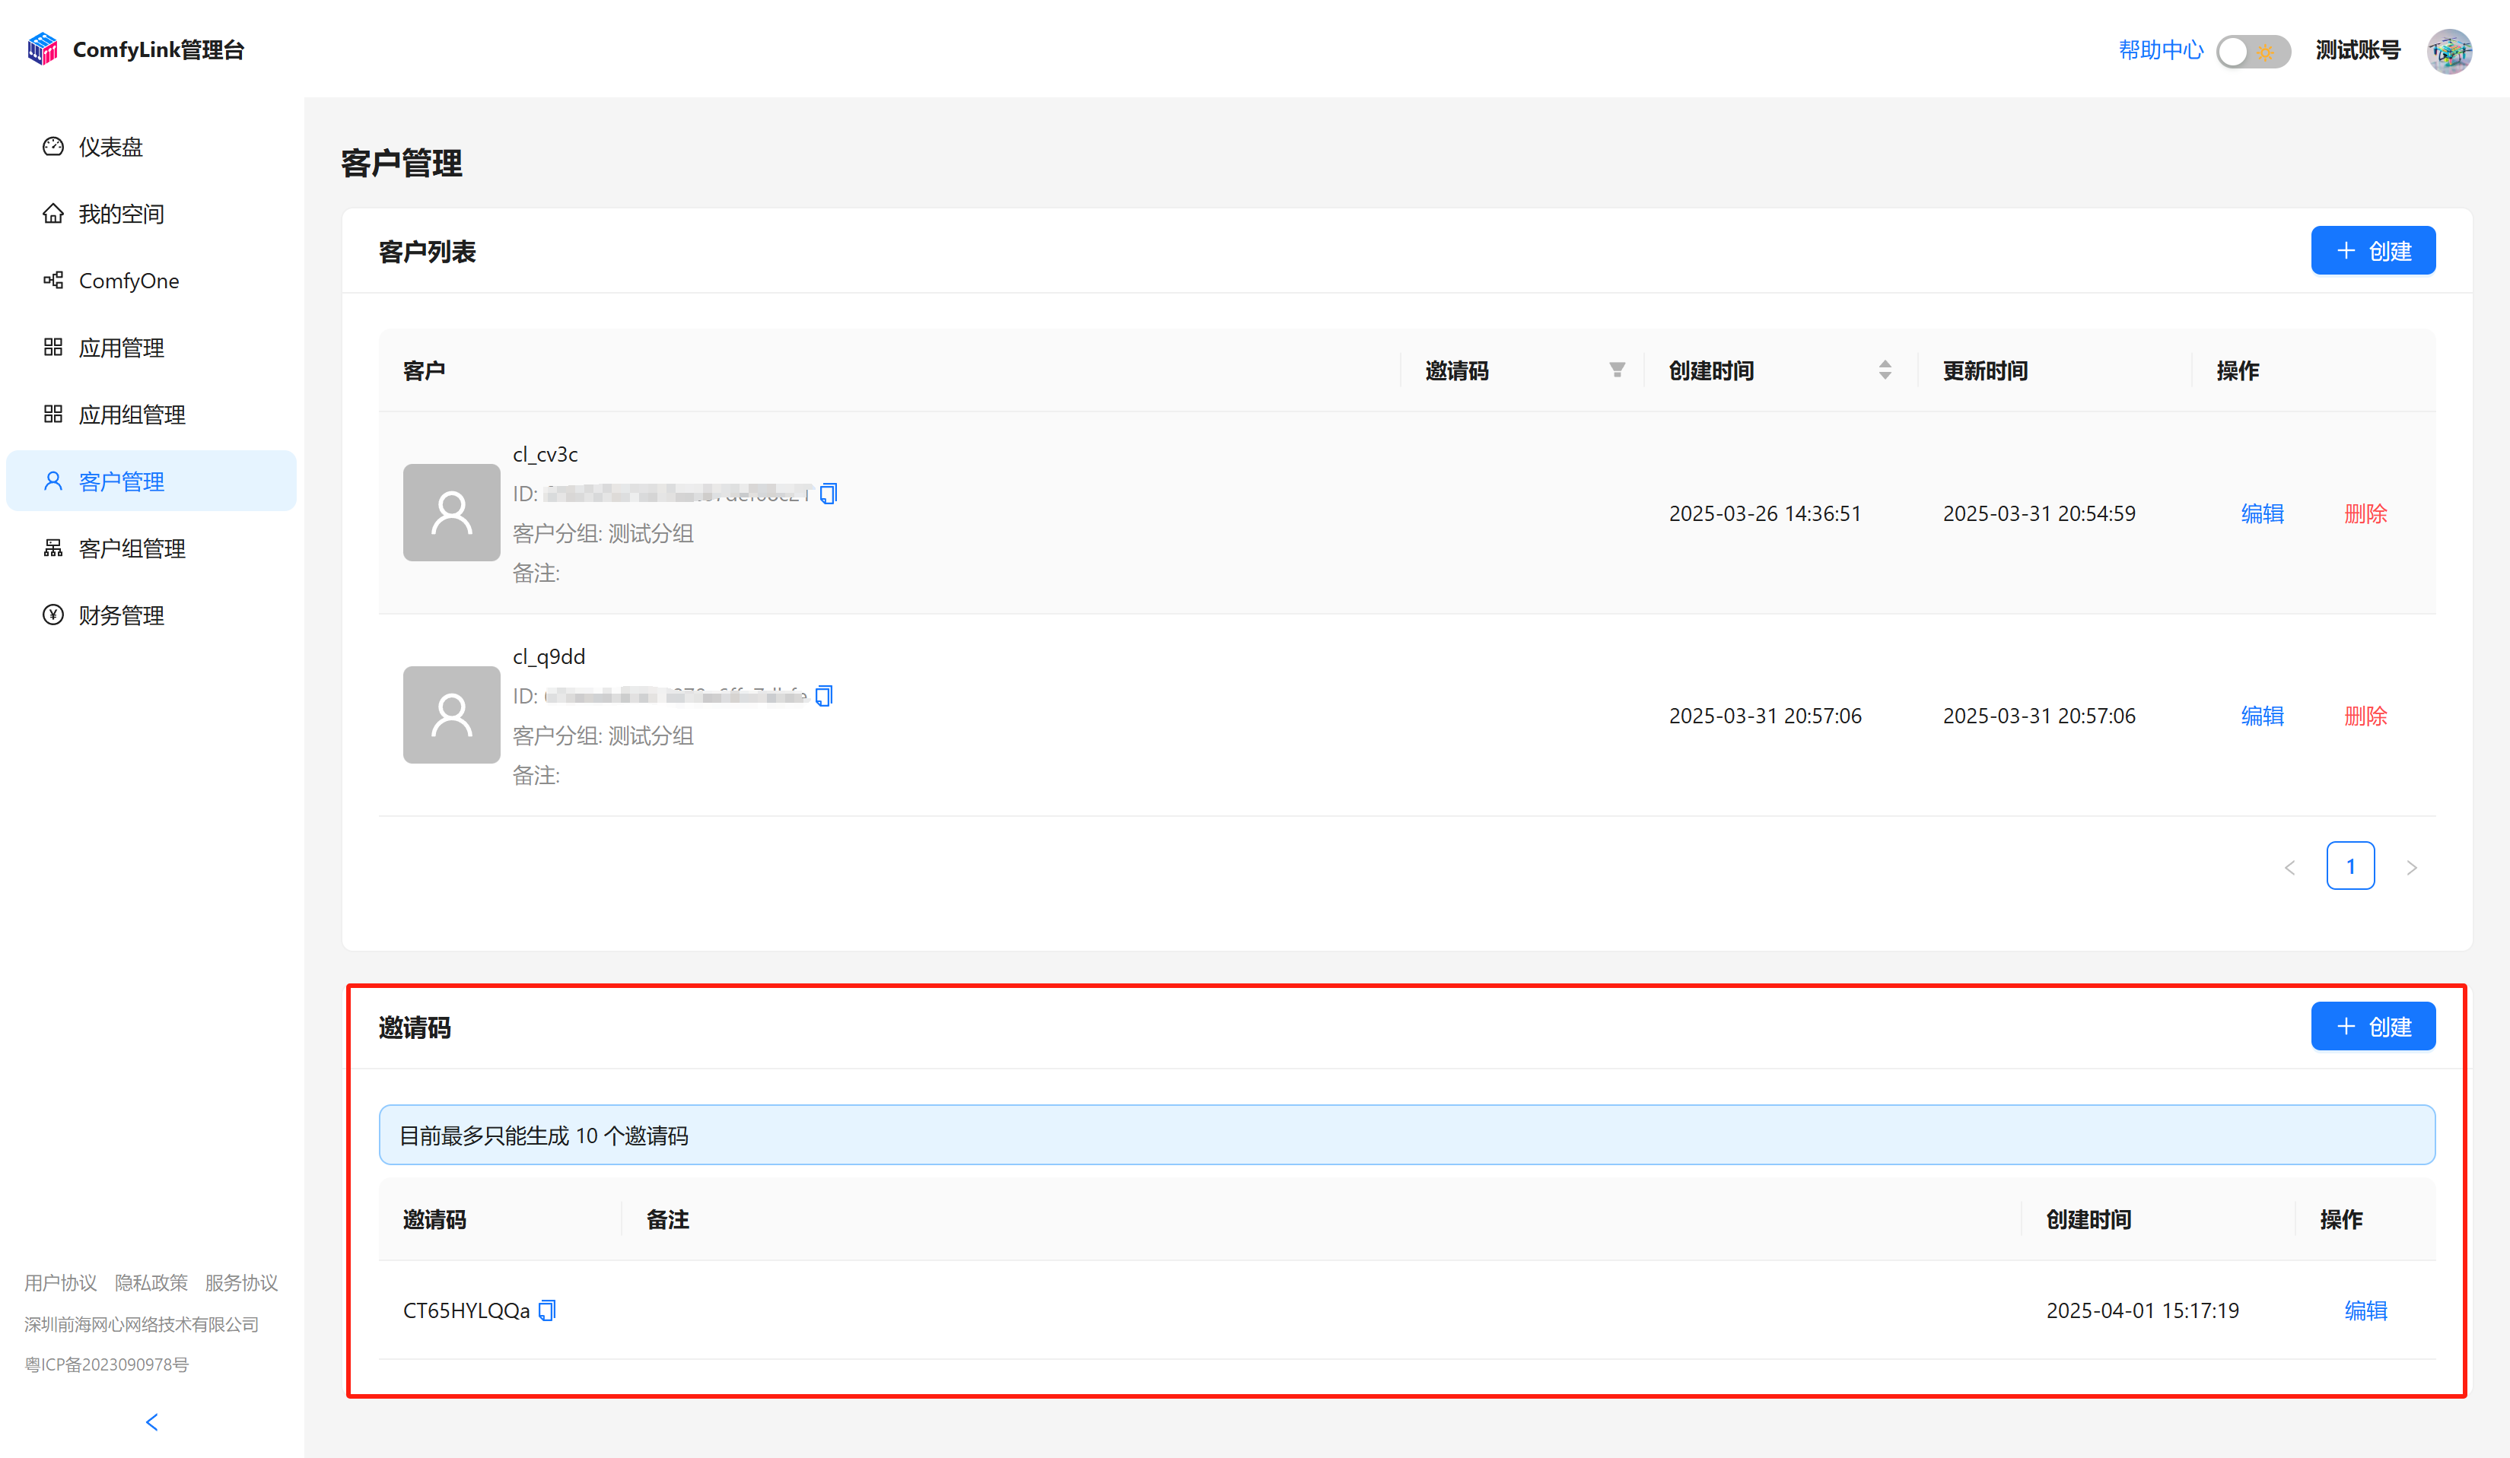The height and width of the screenshot is (1458, 2510).
Task: Copy the ID of customer cl_q9dd
Action: (x=824, y=695)
